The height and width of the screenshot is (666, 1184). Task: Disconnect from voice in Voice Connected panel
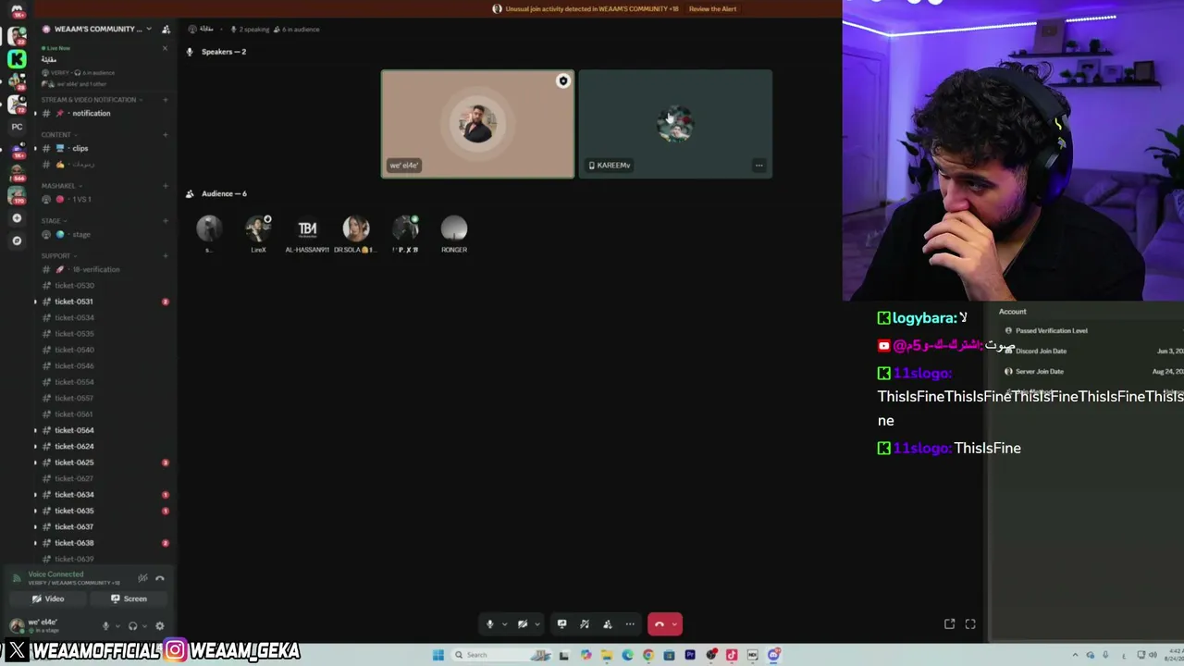coord(160,578)
